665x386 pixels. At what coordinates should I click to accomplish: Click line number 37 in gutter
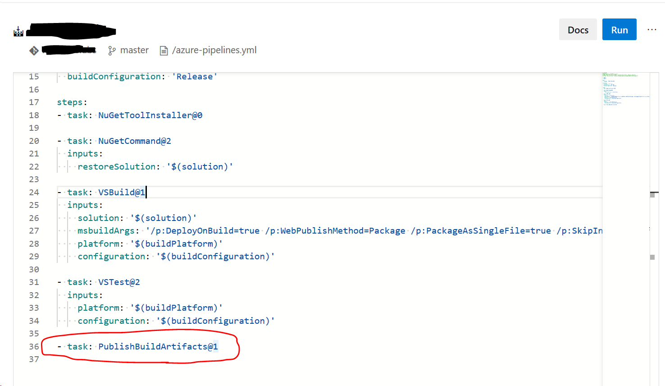click(x=34, y=359)
